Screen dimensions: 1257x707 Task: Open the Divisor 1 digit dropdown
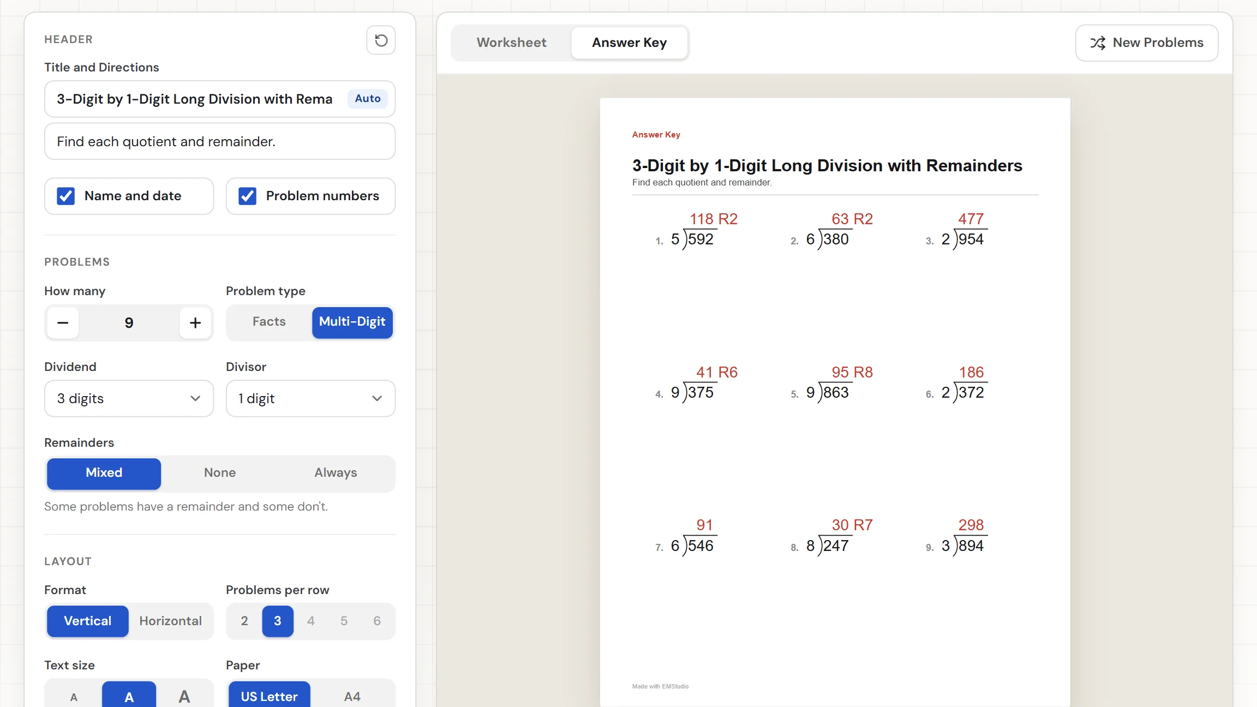310,398
